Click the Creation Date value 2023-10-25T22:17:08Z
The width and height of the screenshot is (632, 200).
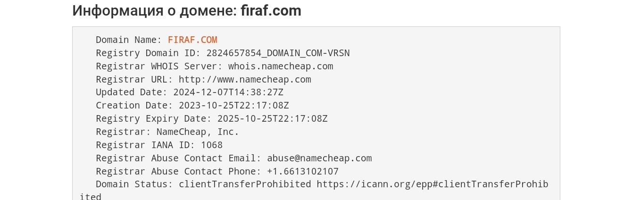233,106
